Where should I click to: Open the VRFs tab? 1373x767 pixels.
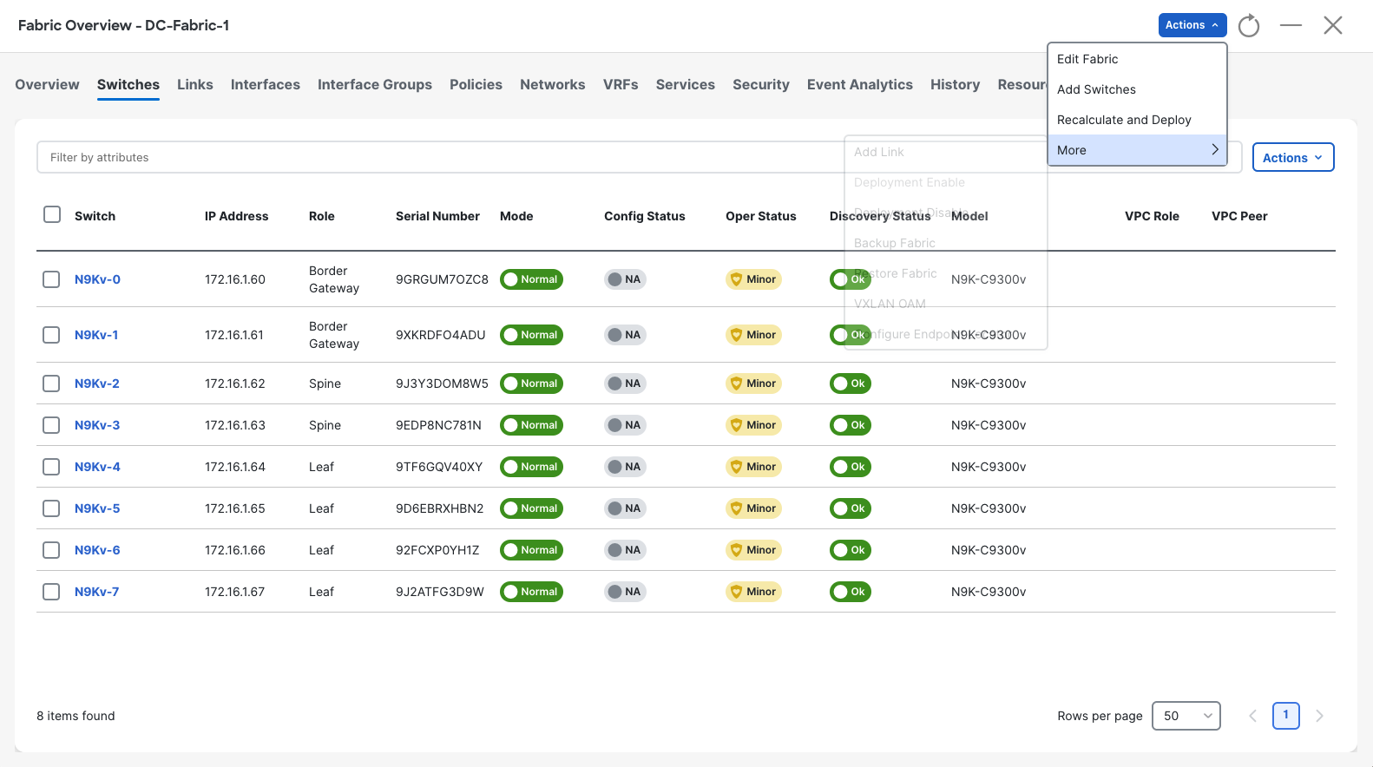coord(621,84)
